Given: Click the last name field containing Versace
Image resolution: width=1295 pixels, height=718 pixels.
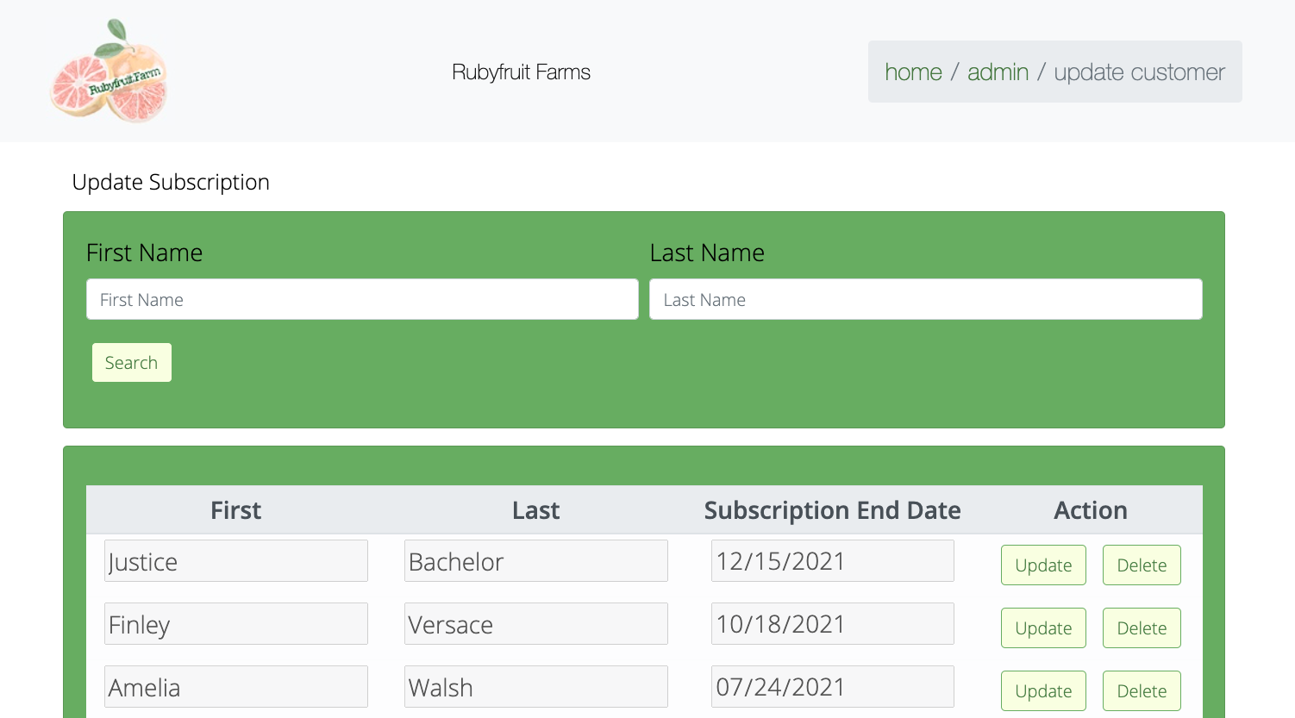Looking at the screenshot, I should point(535,623).
